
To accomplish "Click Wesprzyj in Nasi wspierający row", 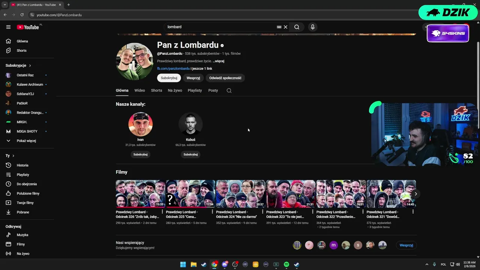I will [406, 245].
